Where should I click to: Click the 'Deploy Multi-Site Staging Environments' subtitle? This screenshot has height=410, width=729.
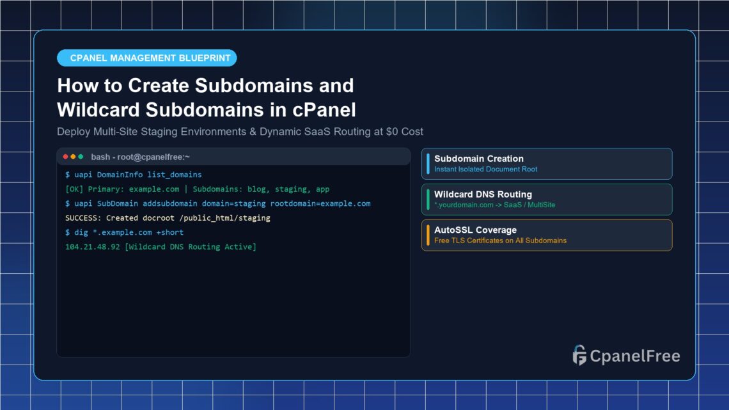coord(240,132)
